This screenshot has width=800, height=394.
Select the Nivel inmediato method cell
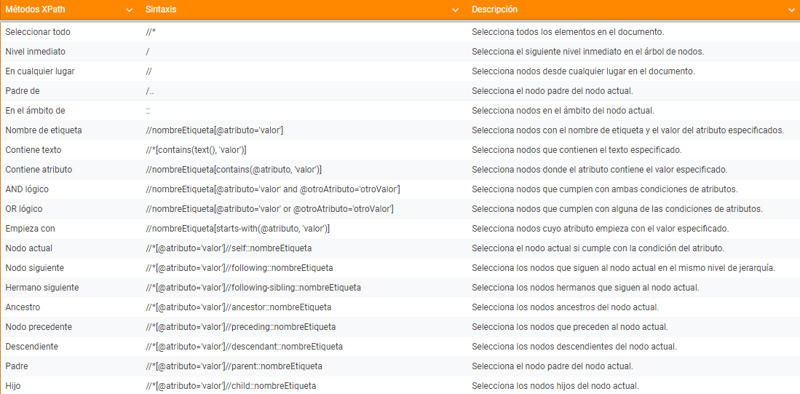tap(35, 52)
